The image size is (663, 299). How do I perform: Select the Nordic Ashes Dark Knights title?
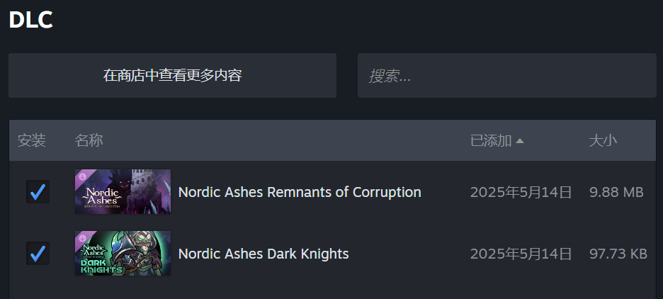click(x=263, y=254)
